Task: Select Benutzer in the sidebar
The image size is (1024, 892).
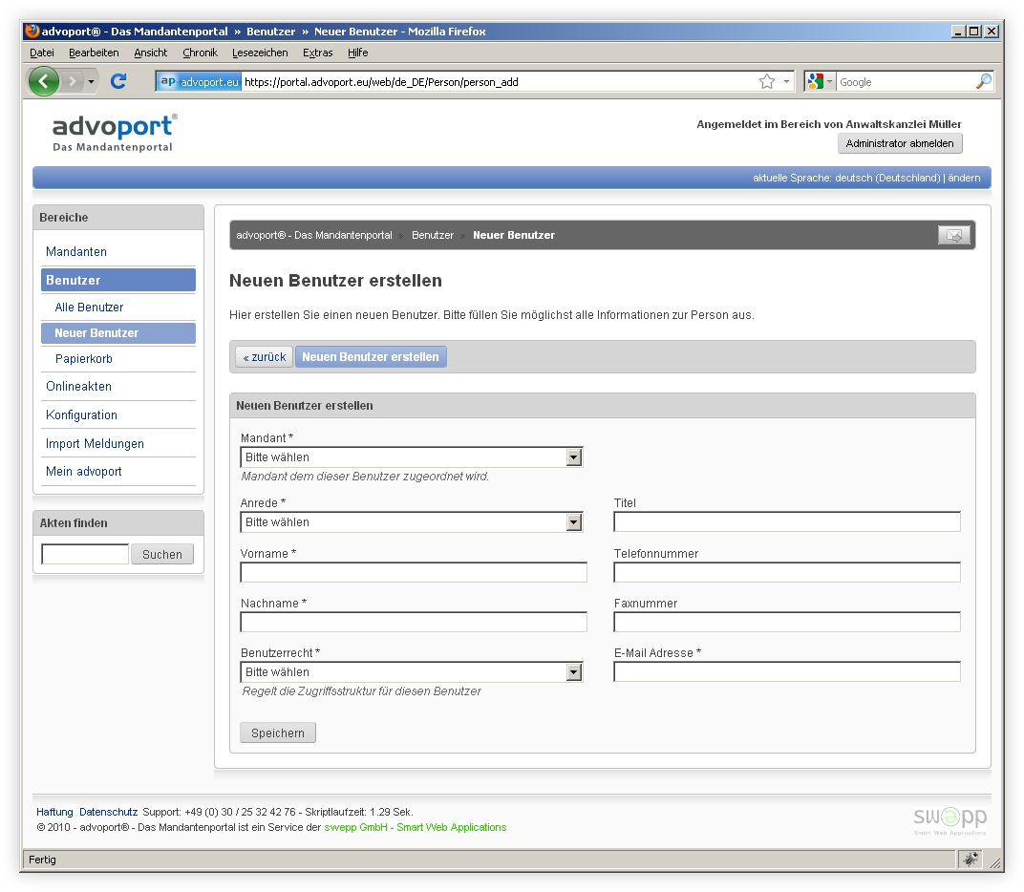Action: click(118, 280)
